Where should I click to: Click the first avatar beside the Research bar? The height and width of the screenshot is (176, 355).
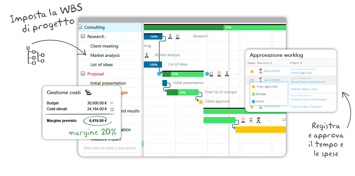coord(170,36)
